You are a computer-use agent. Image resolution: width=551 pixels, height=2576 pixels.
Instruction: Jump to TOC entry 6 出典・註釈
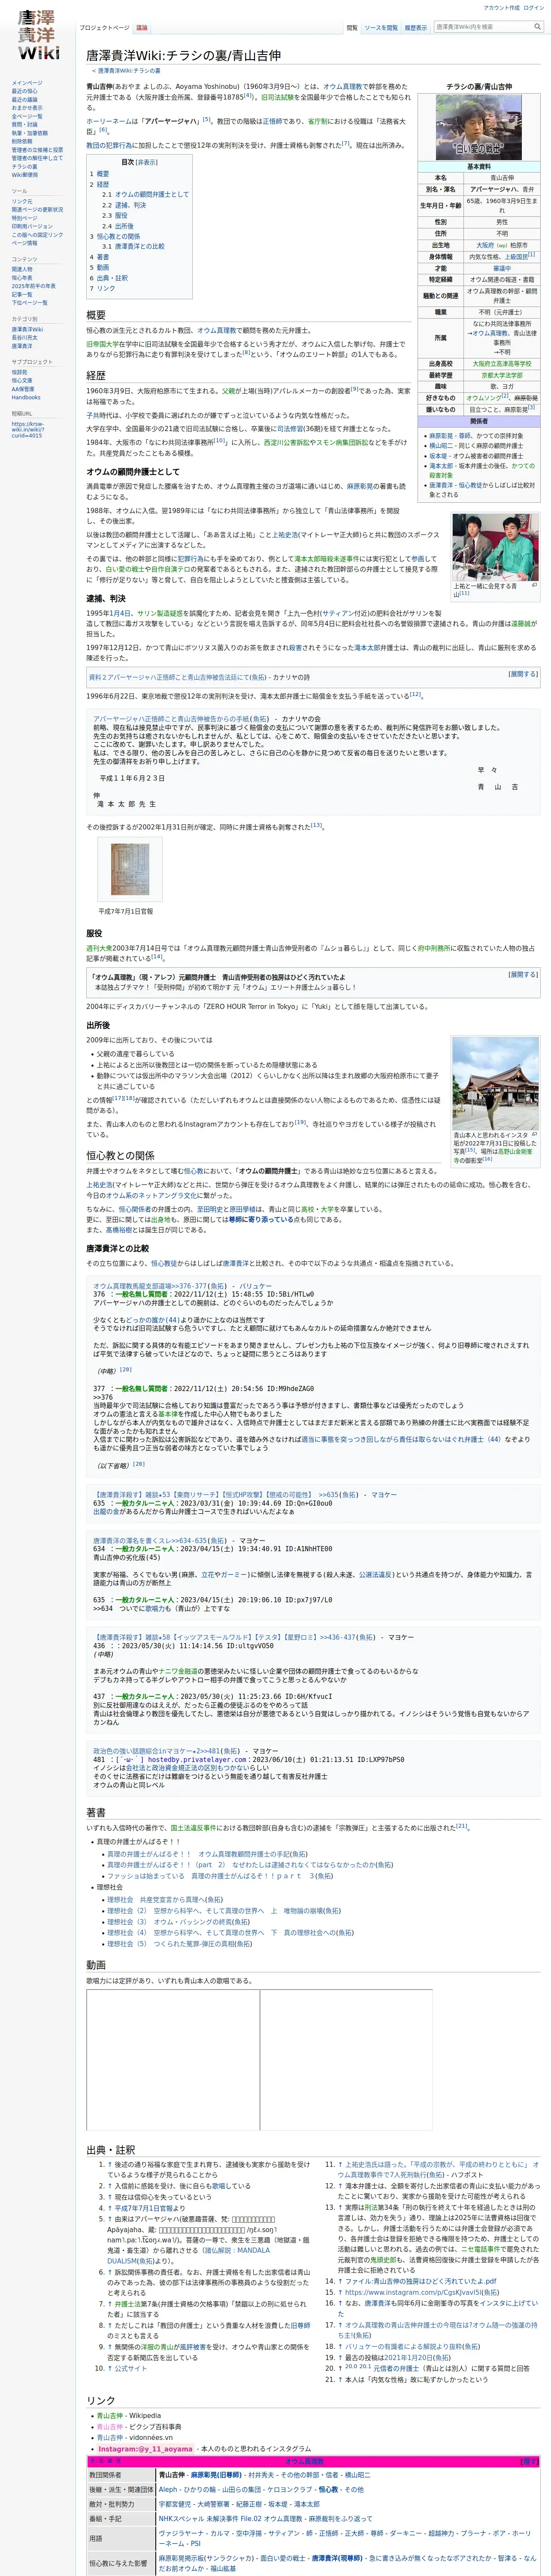108,278
